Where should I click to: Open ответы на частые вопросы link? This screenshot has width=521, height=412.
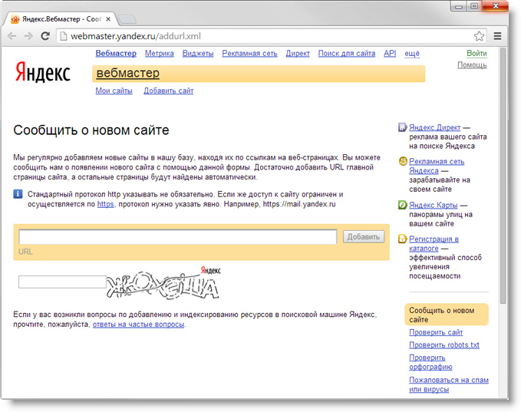click(138, 325)
